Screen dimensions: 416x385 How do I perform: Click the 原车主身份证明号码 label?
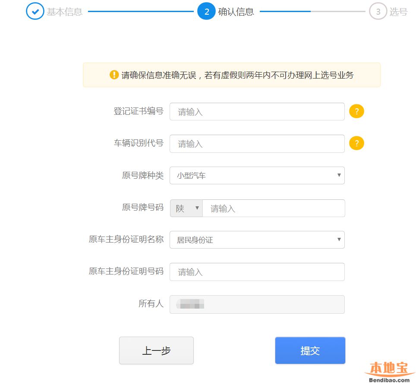point(126,271)
